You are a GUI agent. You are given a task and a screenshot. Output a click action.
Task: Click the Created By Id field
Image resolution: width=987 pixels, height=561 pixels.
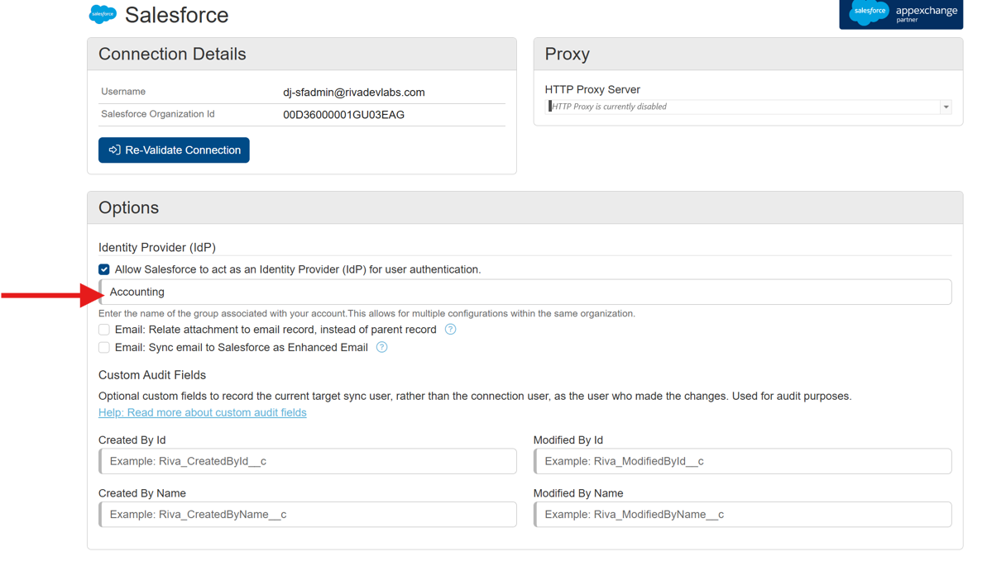click(308, 461)
